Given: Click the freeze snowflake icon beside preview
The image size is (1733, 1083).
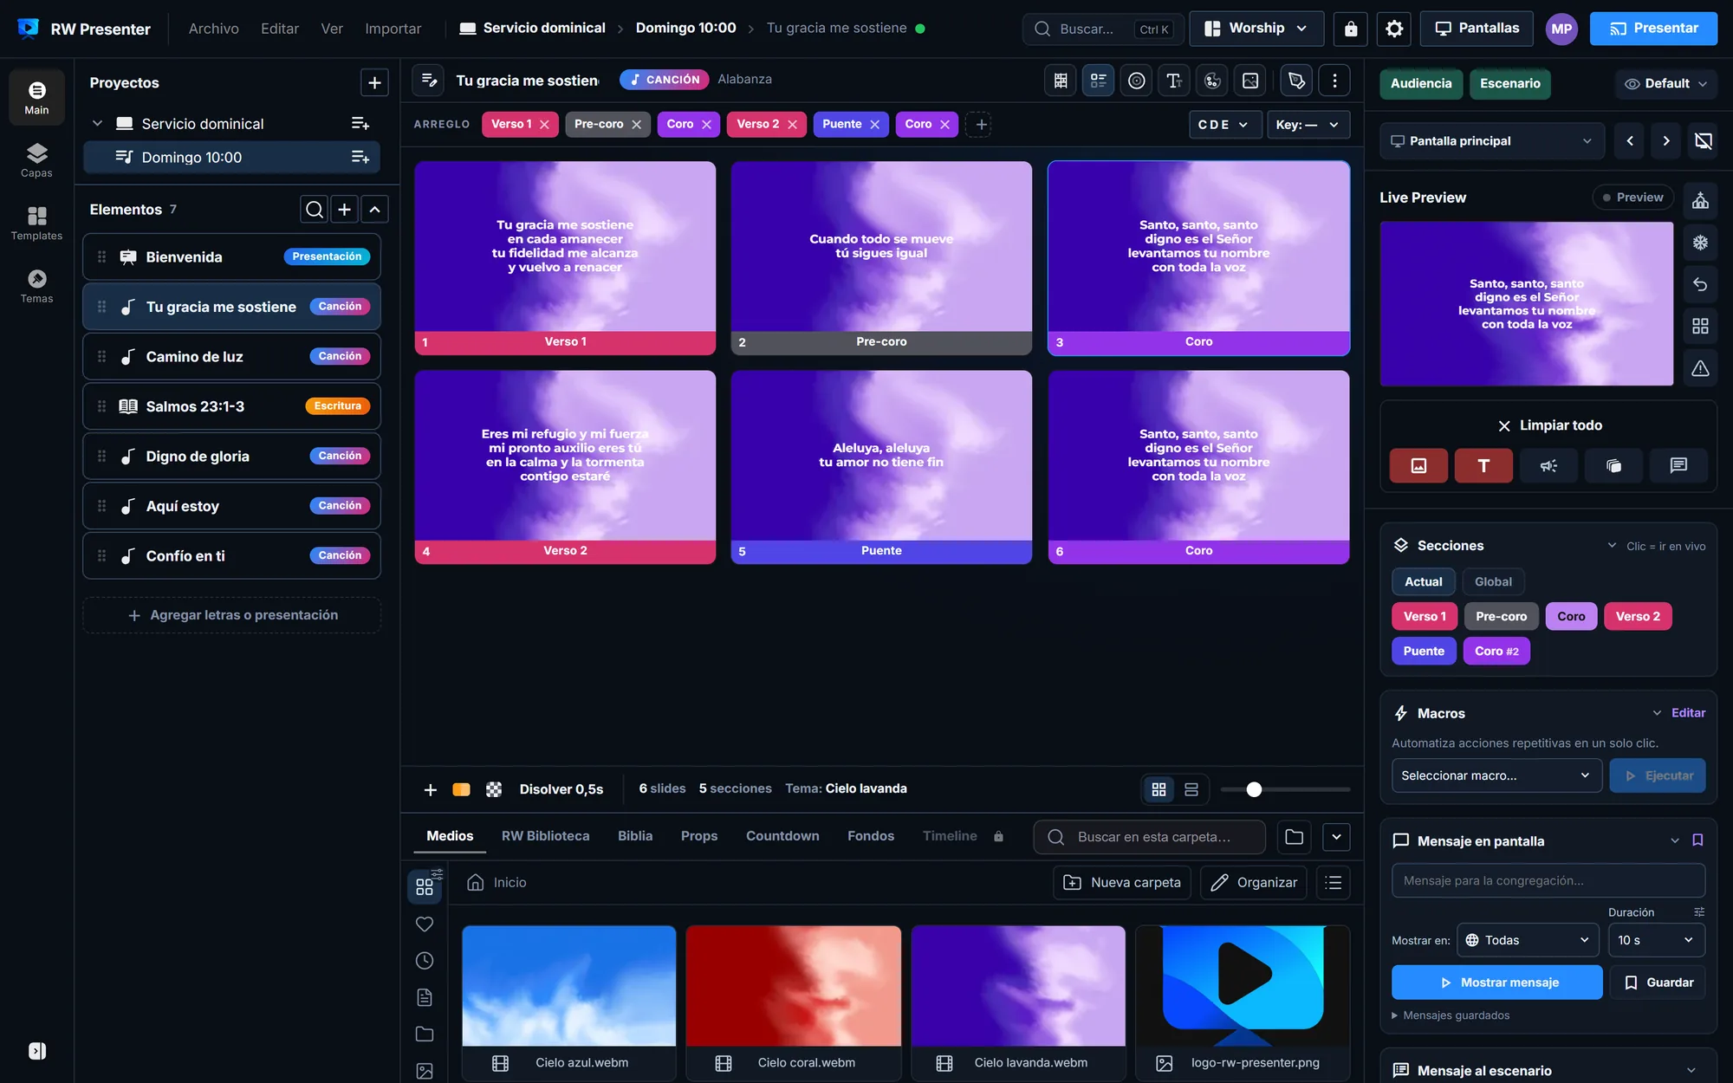Looking at the screenshot, I should tap(1700, 243).
